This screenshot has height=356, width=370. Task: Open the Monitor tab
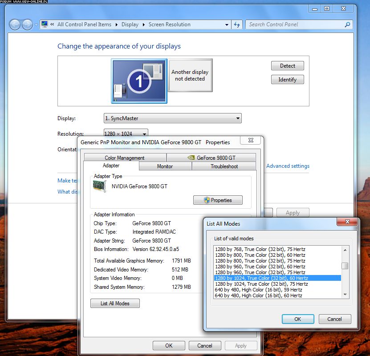point(165,166)
